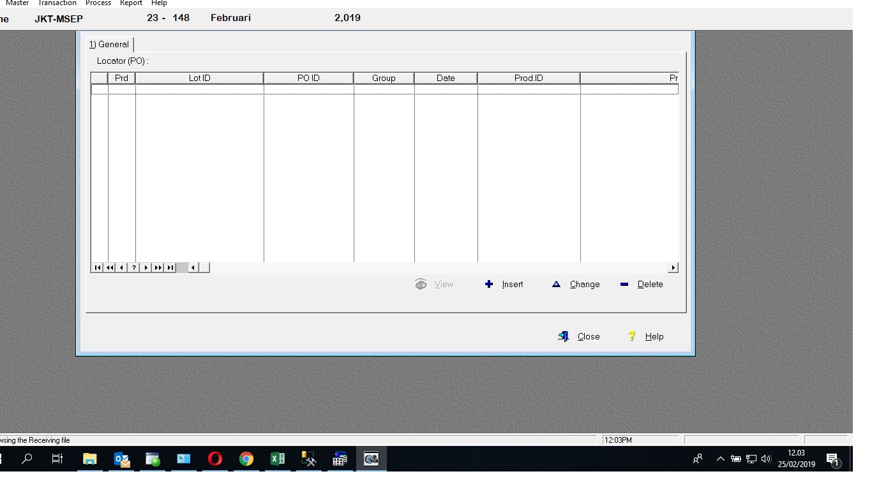
Task: Open the Opera browser from taskbar
Action: [x=215, y=459]
